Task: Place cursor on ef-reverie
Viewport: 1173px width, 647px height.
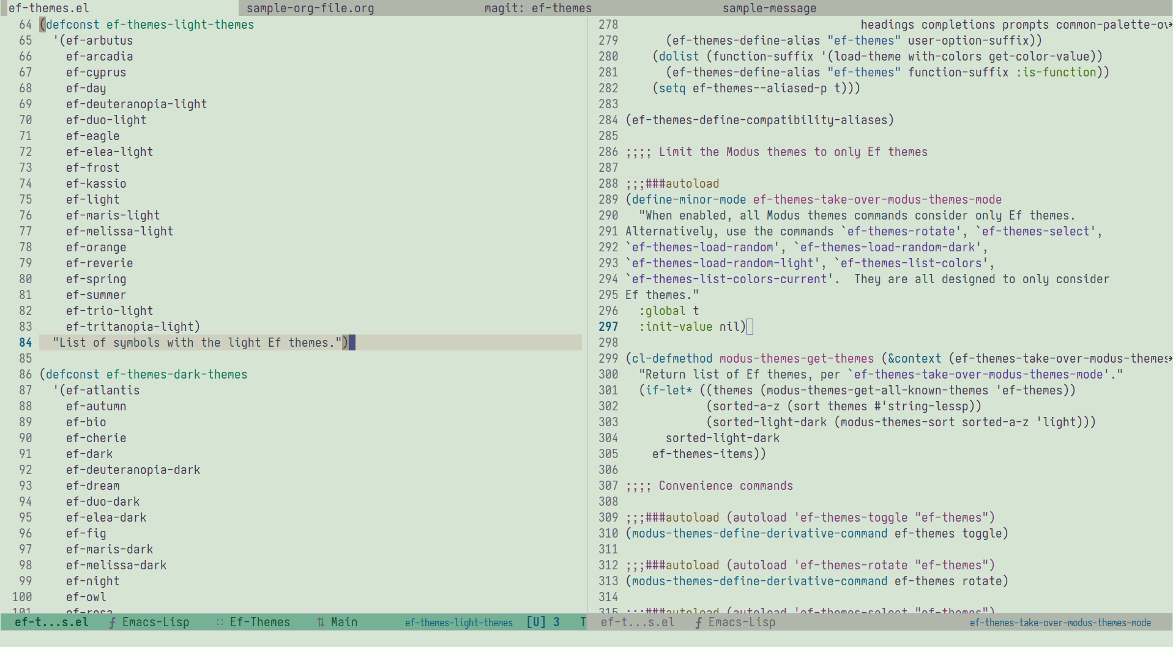Action: pos(99,263)
